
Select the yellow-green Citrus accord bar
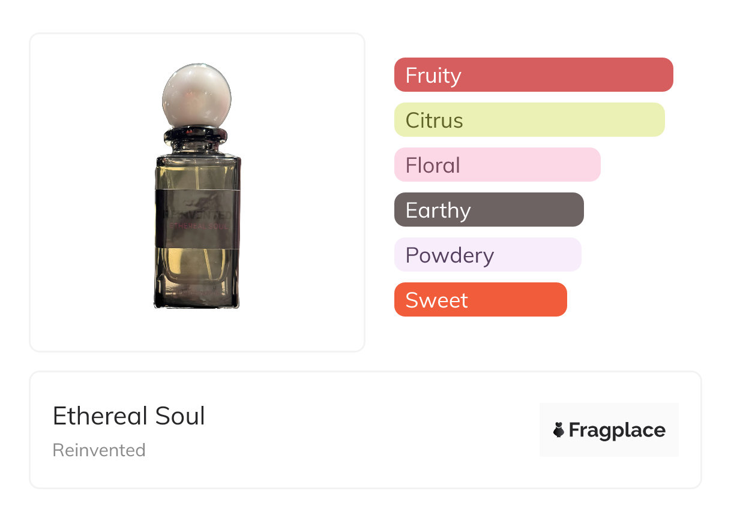(x=529, y=120)
